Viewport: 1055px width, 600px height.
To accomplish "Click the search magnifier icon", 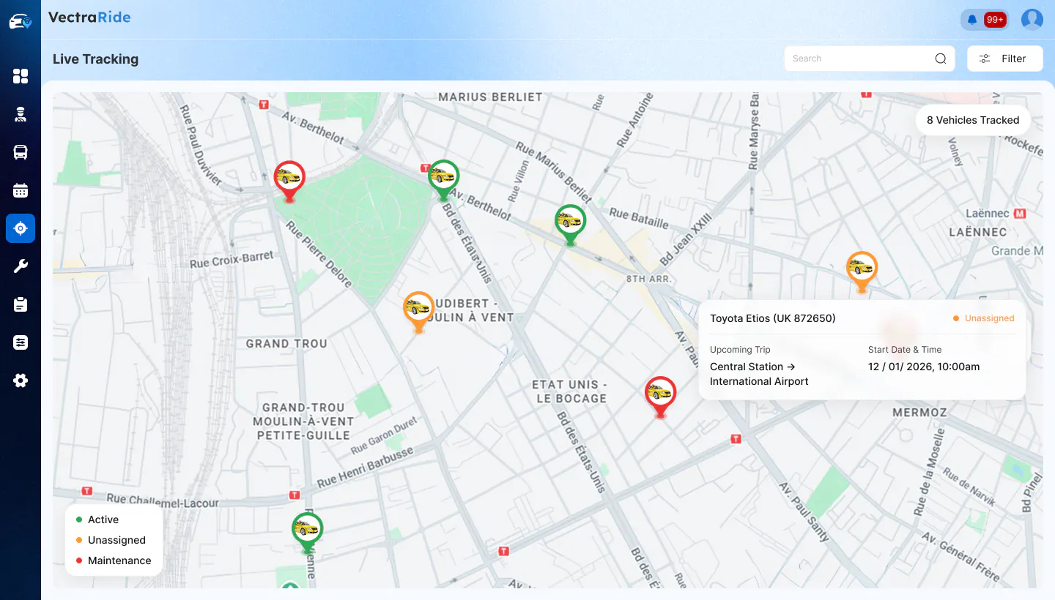I will click(941, 59).
